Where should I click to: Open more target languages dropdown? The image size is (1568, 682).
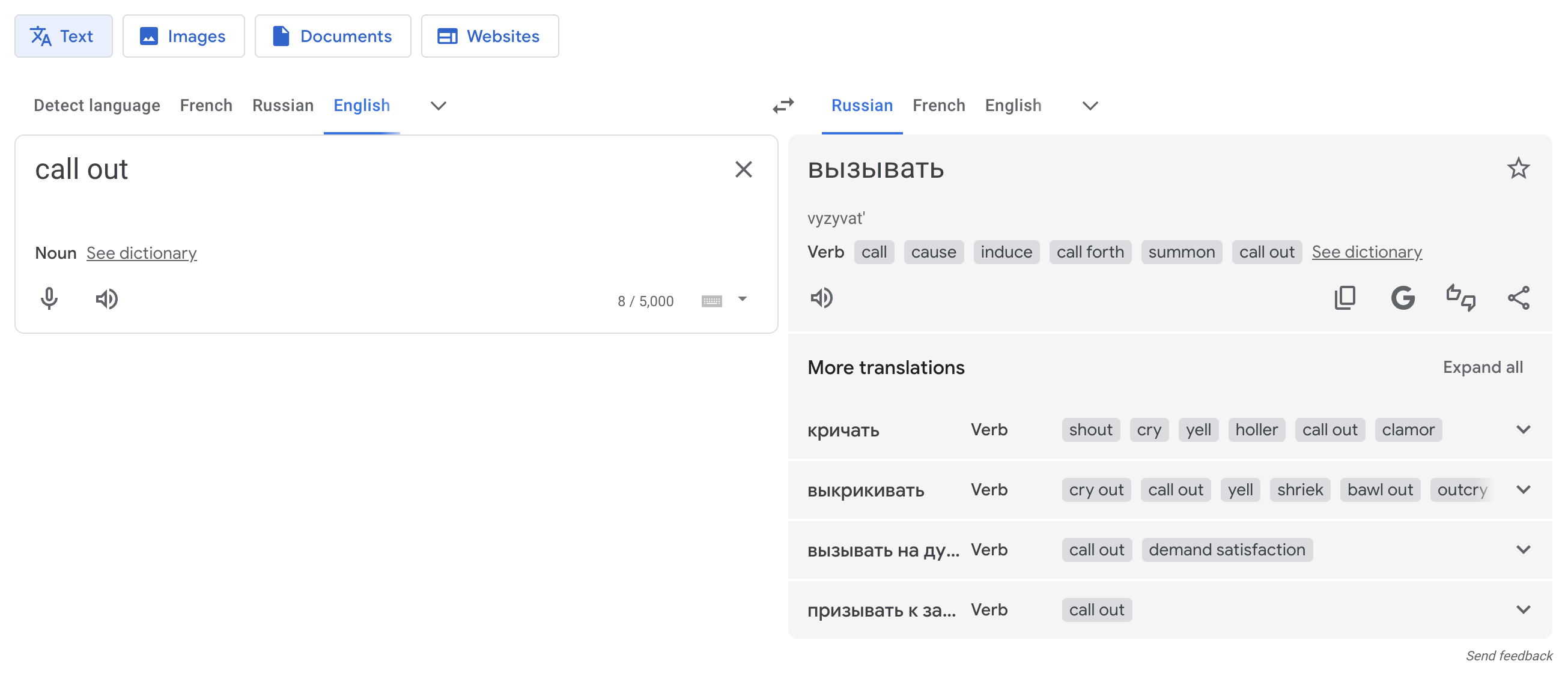1090,106
